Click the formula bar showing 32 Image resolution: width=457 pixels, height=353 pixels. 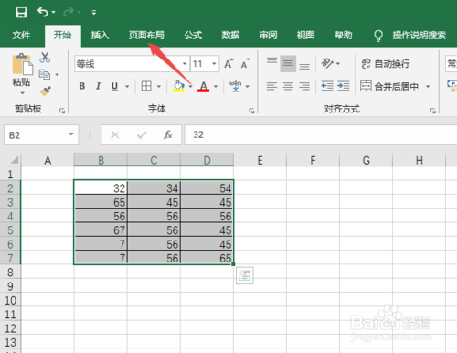pos(321,134)
